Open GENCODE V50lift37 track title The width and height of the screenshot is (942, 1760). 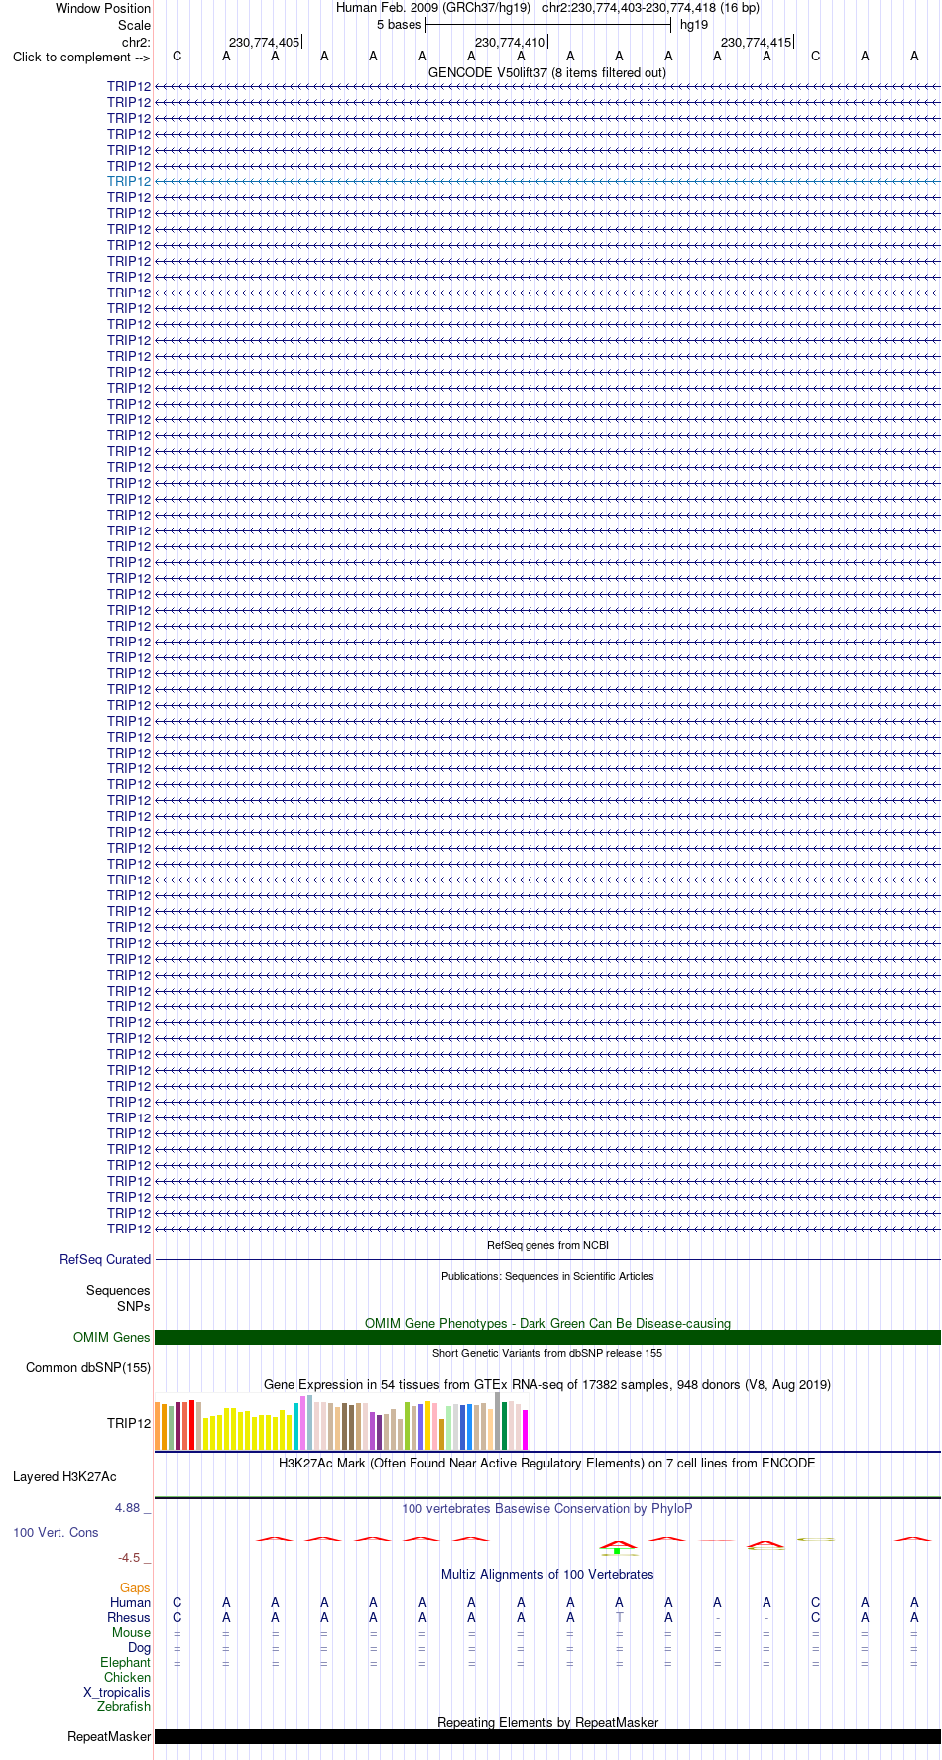pyautogui.click(x=547, y=72)
